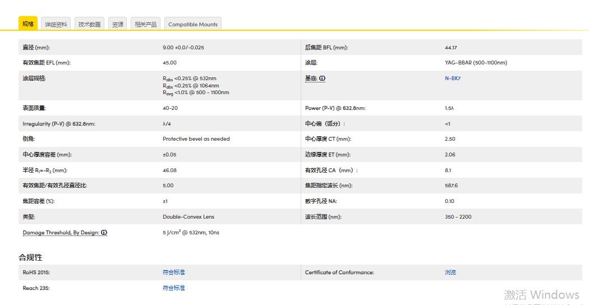This screenshot has width=589, height=305.
Task: Click the underlined 基底 label
Action: [311, 78]
